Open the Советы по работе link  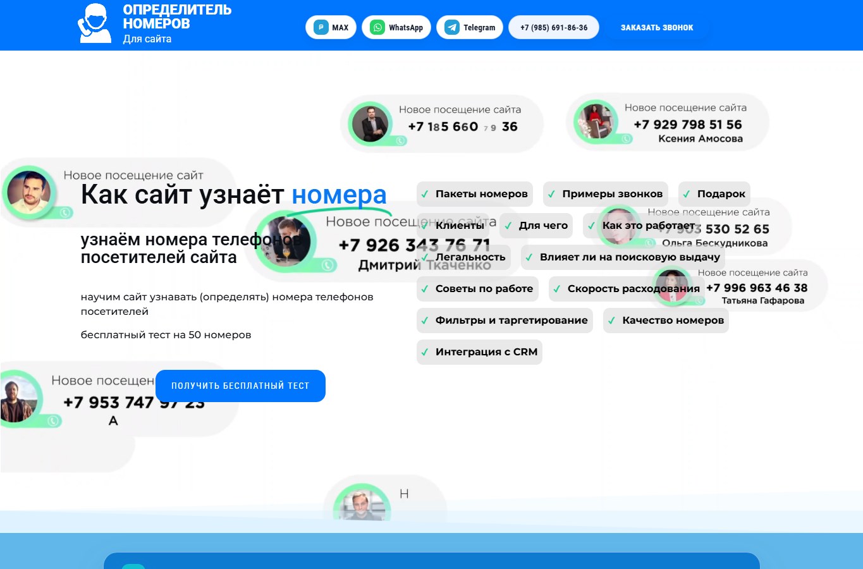(477, 289)
